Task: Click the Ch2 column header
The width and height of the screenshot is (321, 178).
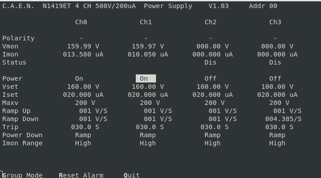Action: (210, 22)
